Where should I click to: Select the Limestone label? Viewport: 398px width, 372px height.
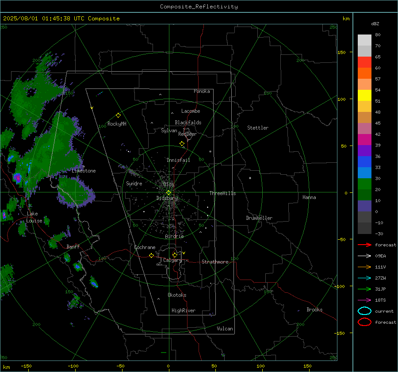pos(84,171)
